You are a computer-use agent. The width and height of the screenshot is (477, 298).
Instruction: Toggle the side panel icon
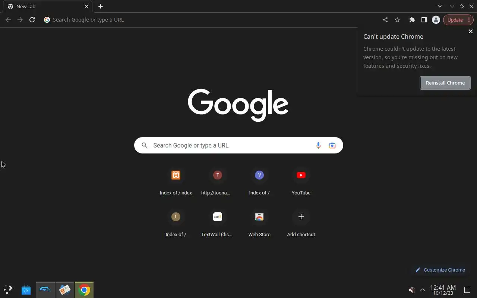click(x=424, y=20)
